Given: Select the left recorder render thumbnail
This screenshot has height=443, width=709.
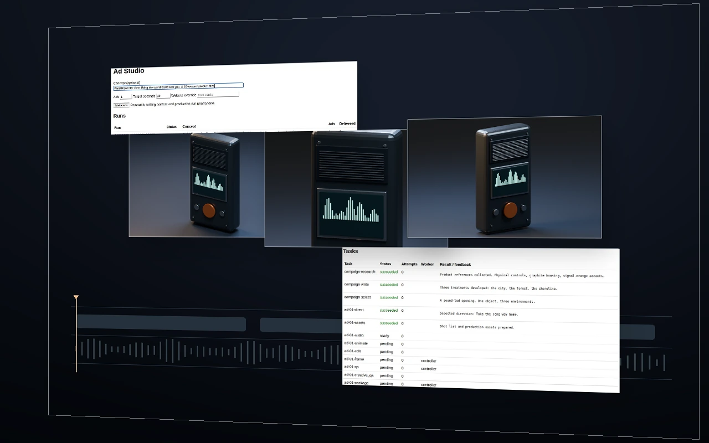Looking at the screenshot, I should tap(197, 184).
